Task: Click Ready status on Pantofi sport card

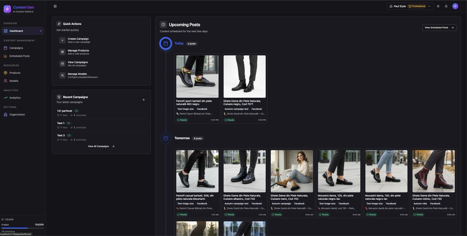Action: 182,120
